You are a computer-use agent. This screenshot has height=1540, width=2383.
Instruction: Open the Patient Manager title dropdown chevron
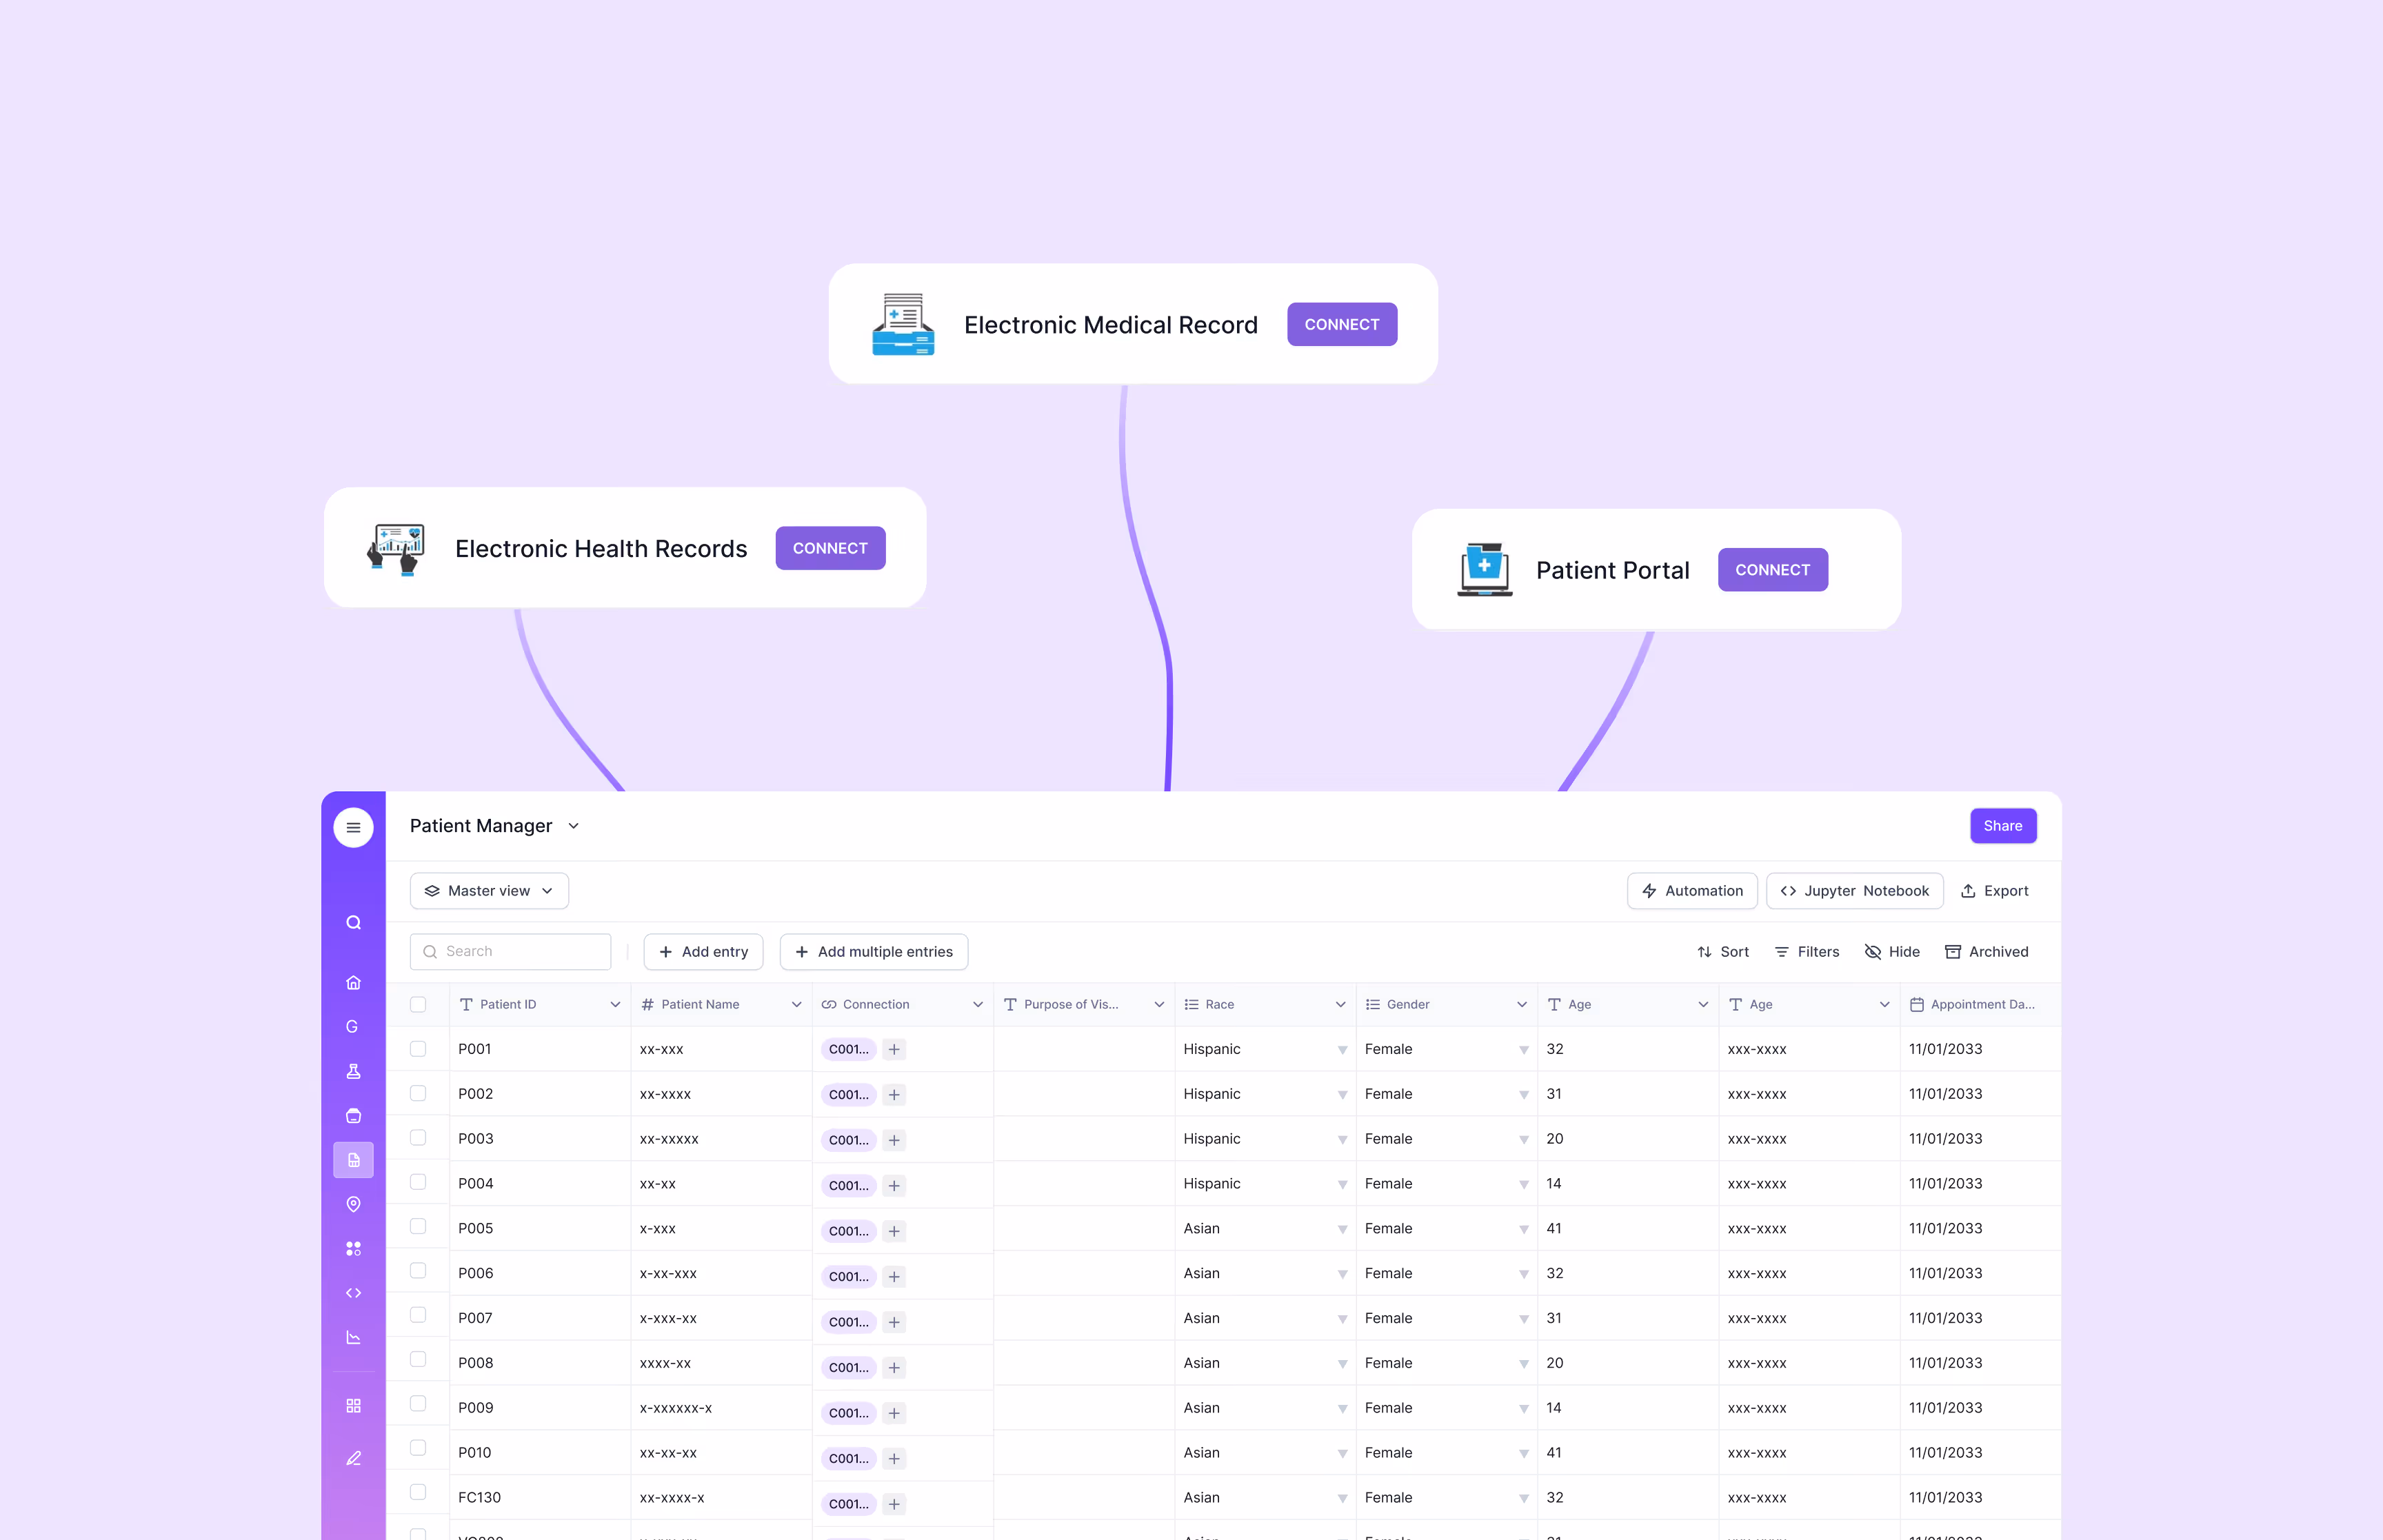[574, 826]
